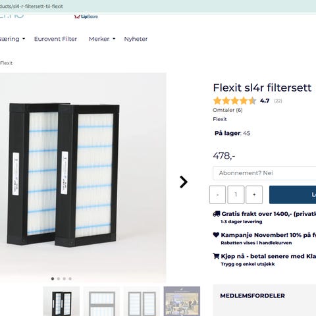This screenshot has height=316, width=316.
Task: Increase quantity with the plus button
Action: 254,195
